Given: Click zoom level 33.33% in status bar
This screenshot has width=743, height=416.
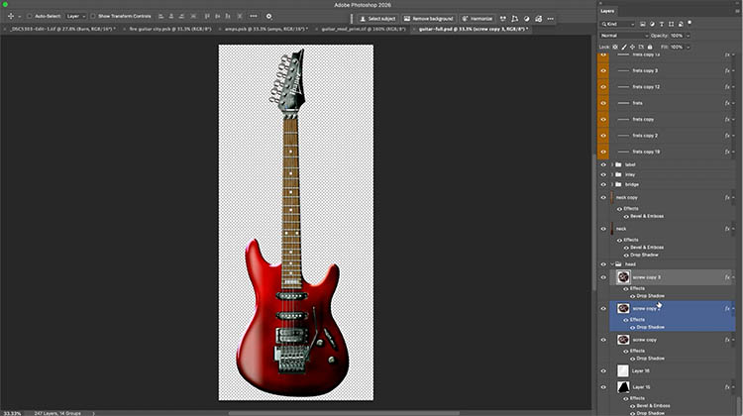Looking at the screenshot, I should click(12, 413).
